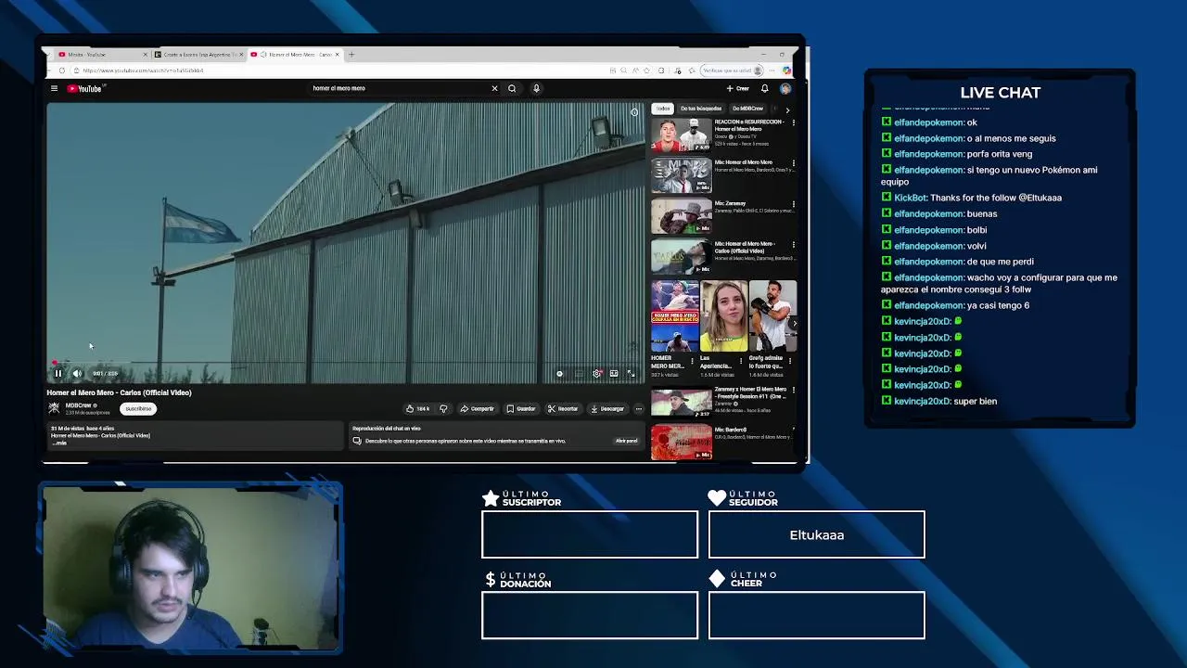Share the video via Compartir
Image resolution: width=1187 pixels, height=668 pixels.
[478, 408]
